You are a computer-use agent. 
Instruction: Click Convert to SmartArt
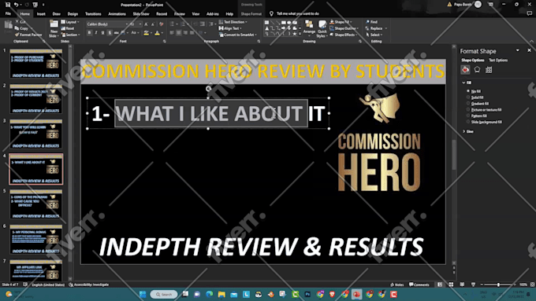(238, 35)
